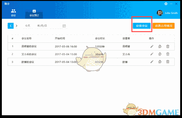The height and width of the screenshot is (118, 182).
Task: Open the settings gear icon
Action: [x=166, y=4]
